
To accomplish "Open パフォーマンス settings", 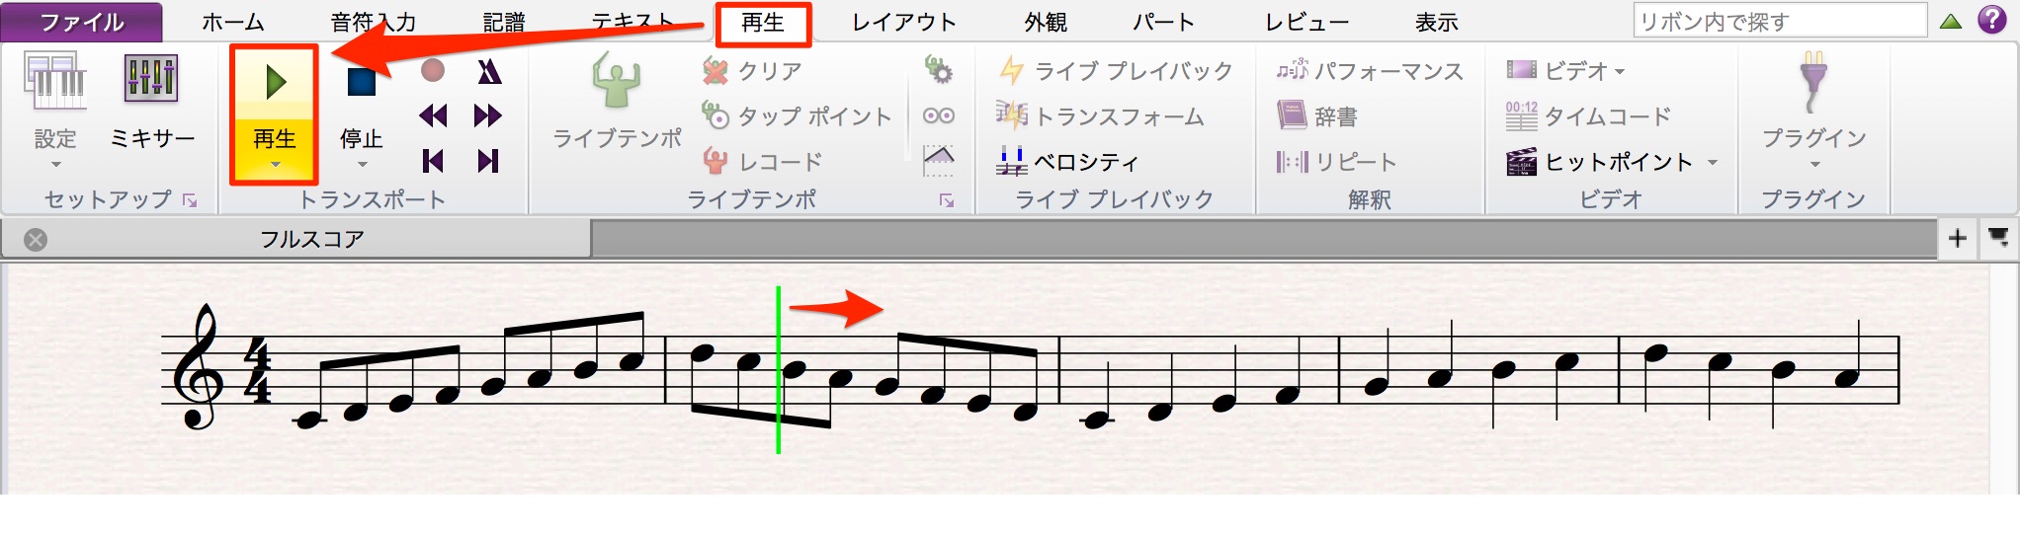I will click(1370, 71).
